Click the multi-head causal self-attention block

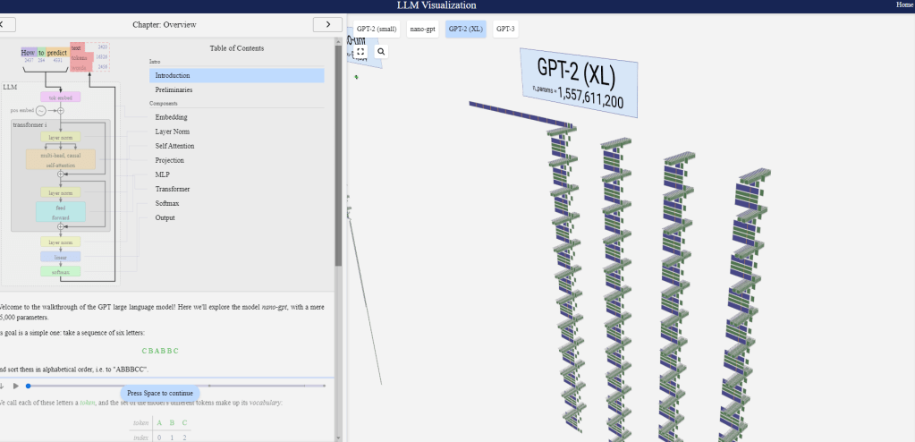(61, 159)
